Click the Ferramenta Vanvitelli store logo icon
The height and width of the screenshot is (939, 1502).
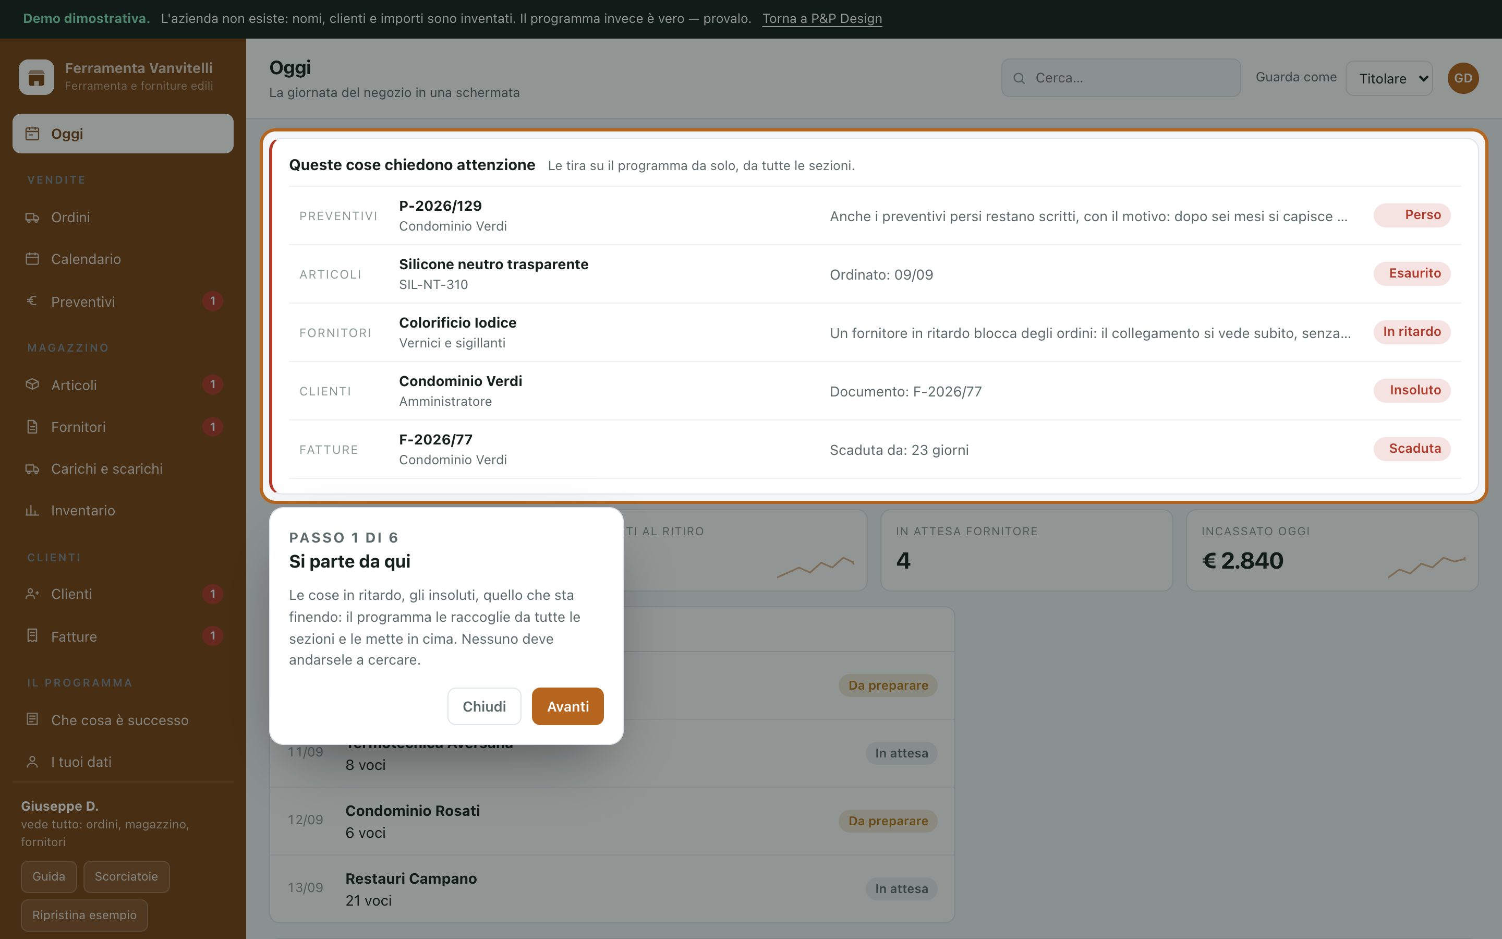37,77
